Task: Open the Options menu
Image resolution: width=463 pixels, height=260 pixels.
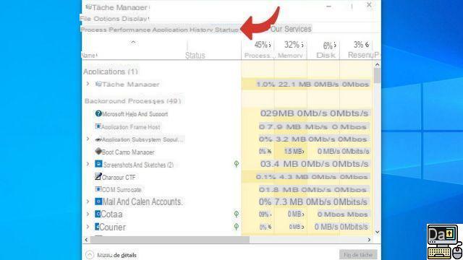Action: point(106,19)
